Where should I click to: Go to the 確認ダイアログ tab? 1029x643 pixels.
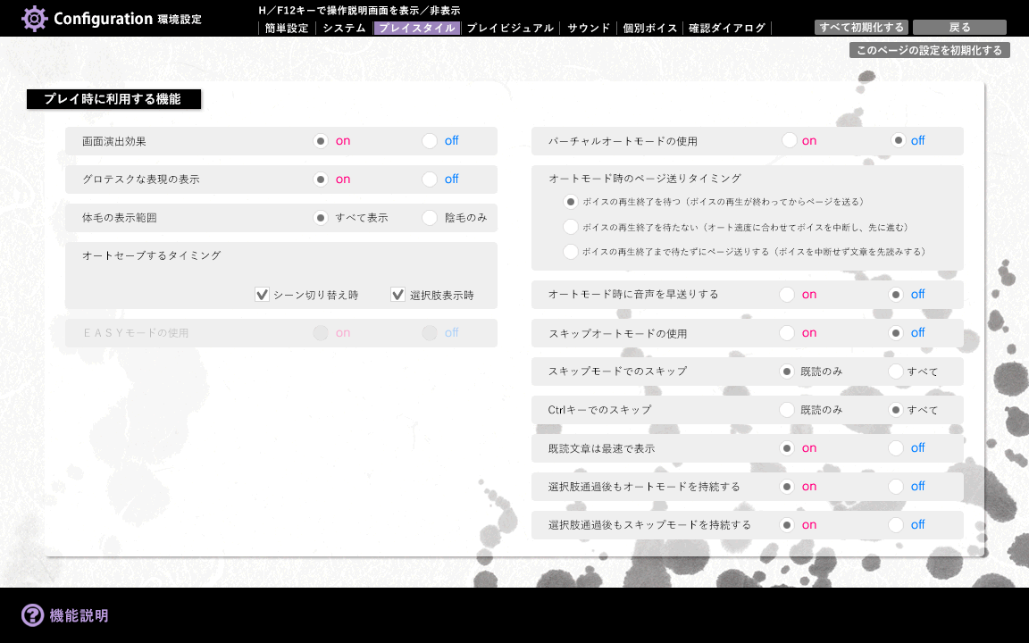727,29
